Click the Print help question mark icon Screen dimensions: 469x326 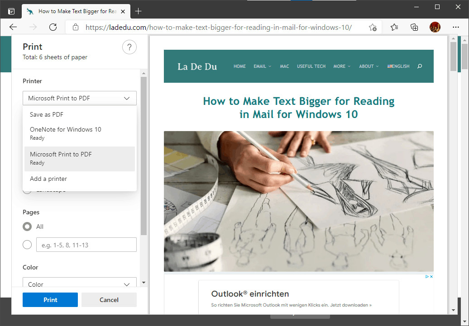point(129,47)
